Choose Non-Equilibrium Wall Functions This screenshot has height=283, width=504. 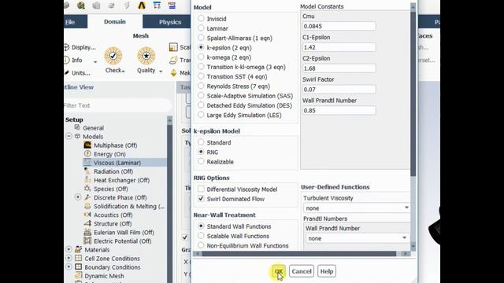click(201, 245)
